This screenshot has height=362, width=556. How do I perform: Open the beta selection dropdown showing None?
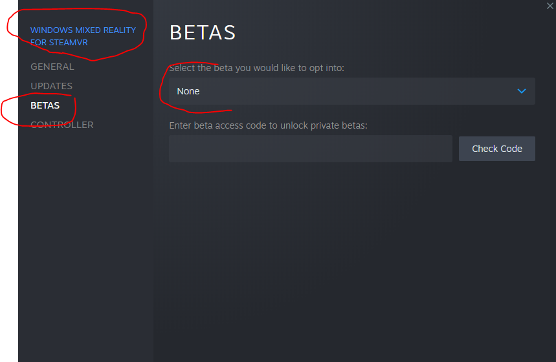(351, 91)
